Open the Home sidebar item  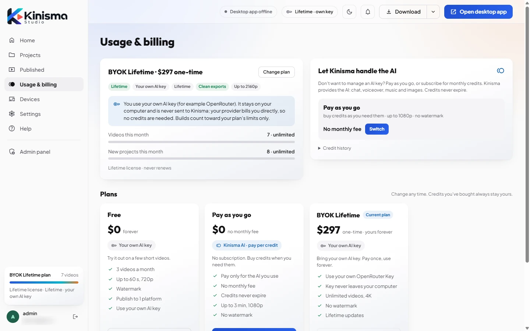(44, 40)
